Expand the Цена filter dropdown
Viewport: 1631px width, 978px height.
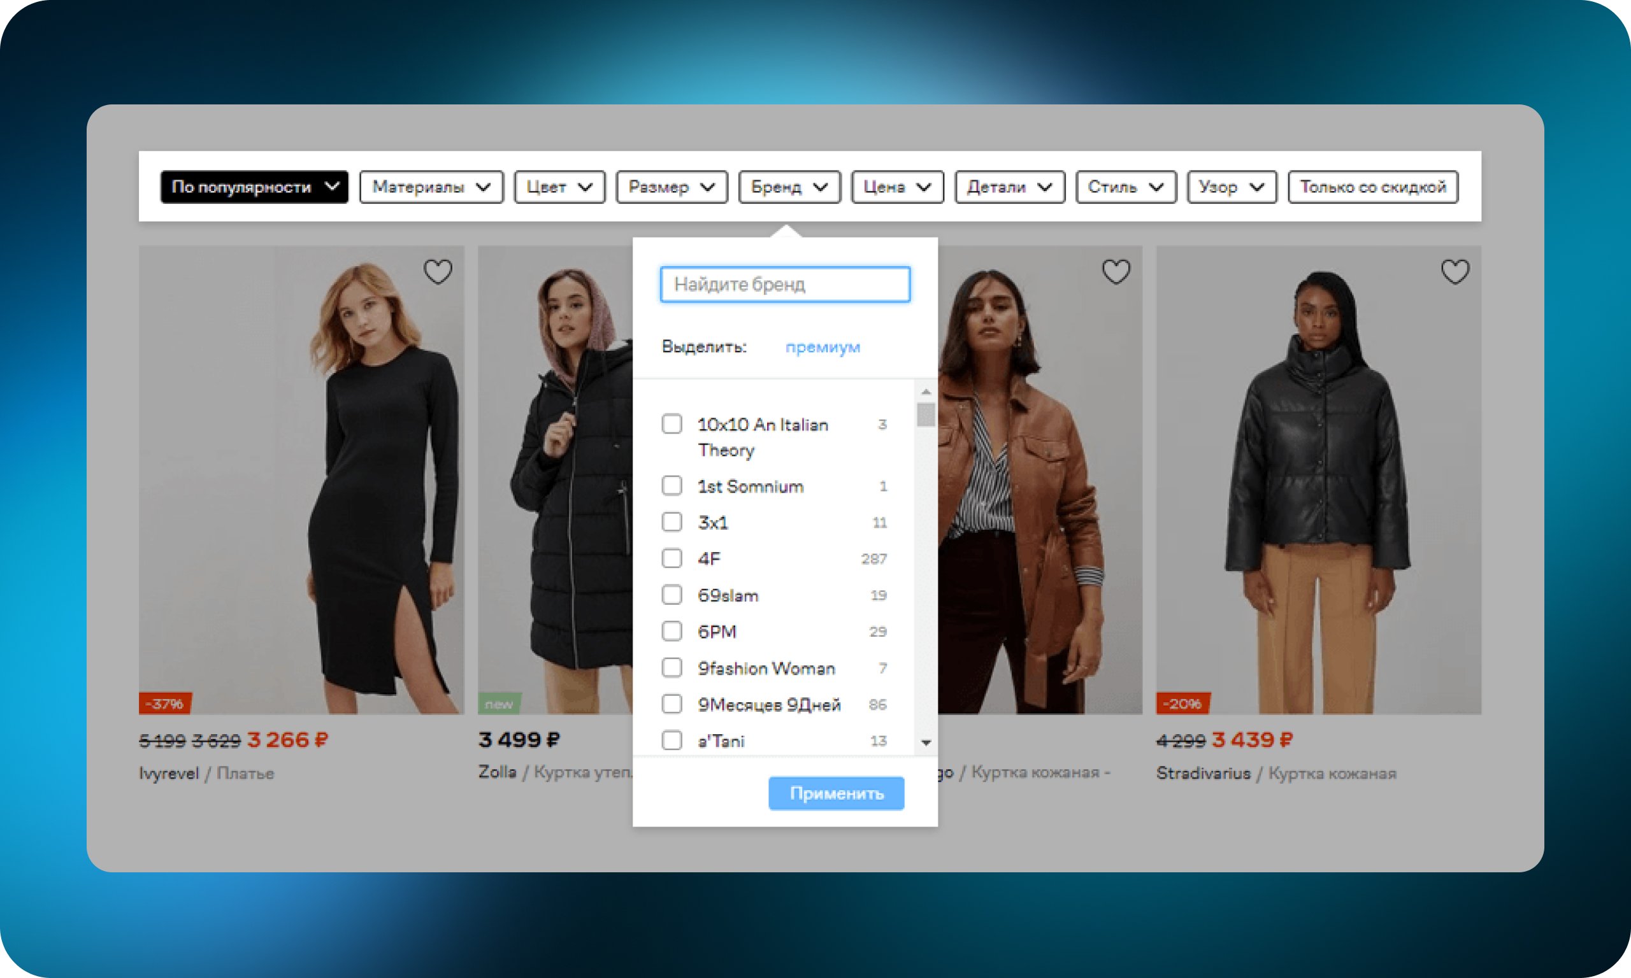point(896,187)
